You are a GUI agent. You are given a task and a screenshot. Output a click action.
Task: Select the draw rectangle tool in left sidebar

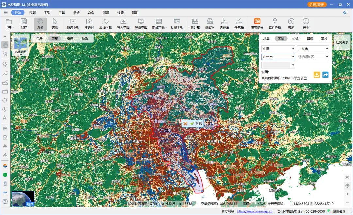5,91
